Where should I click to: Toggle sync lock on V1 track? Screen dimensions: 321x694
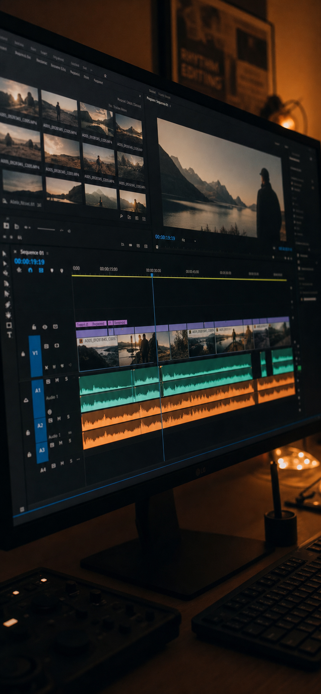click(x=46, y=346)
